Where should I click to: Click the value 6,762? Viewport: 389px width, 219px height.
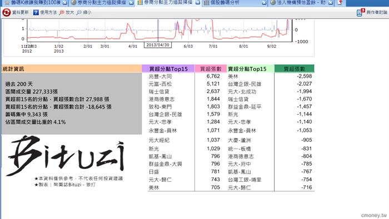point(213,76)
